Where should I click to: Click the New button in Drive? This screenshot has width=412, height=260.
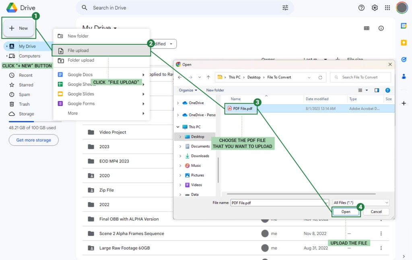pyautogui.click(x=19, y=28)
